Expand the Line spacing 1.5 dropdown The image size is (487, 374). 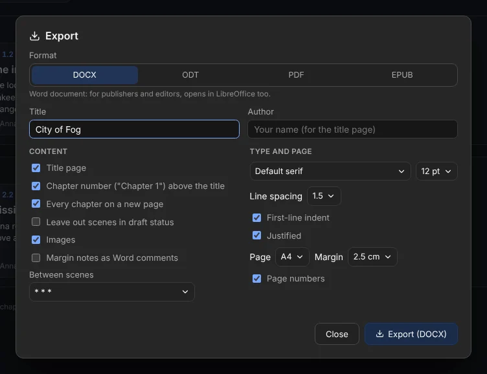tap(324, 196)
